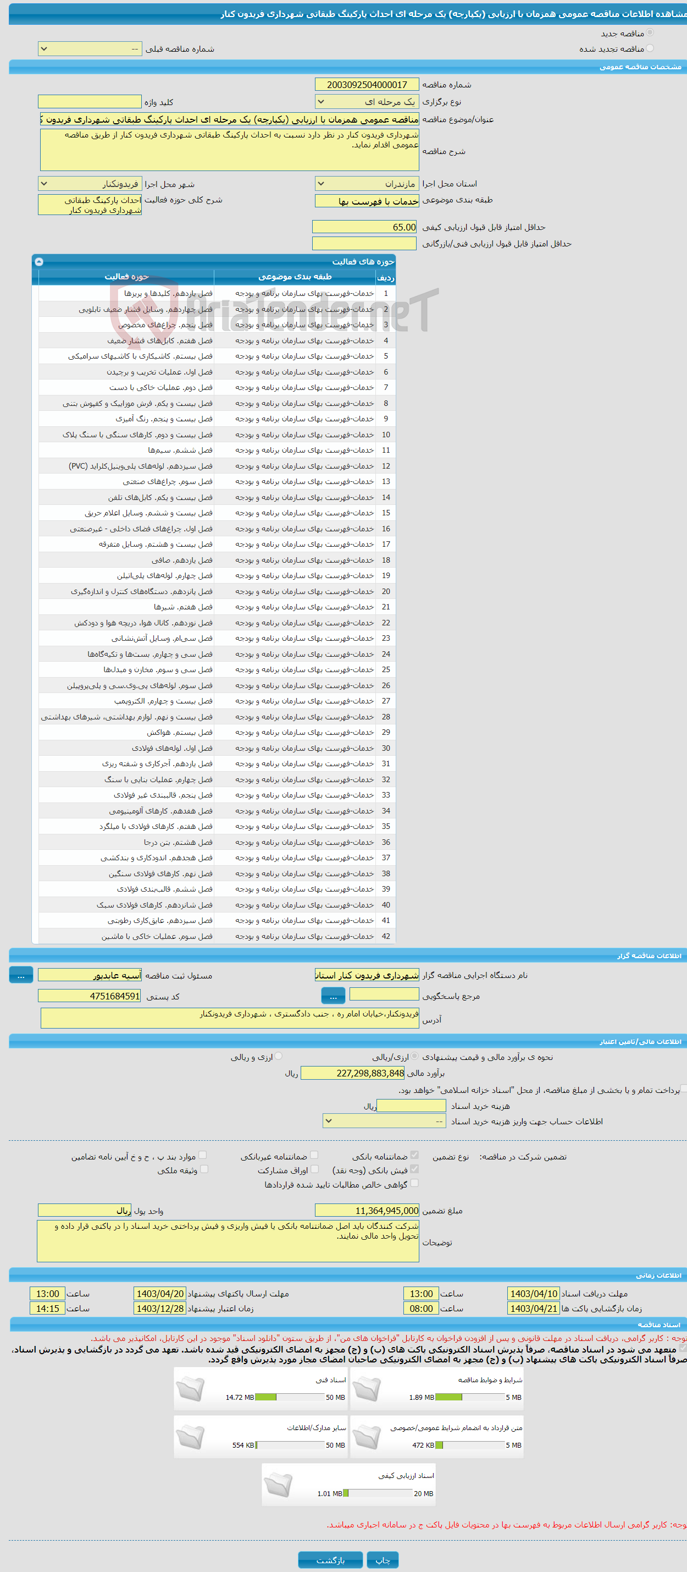Toggle the ضمانتنامه بانکی checkbox
The width and height of the screenshot is (687, 1572).
click(x=414, y=1155)
